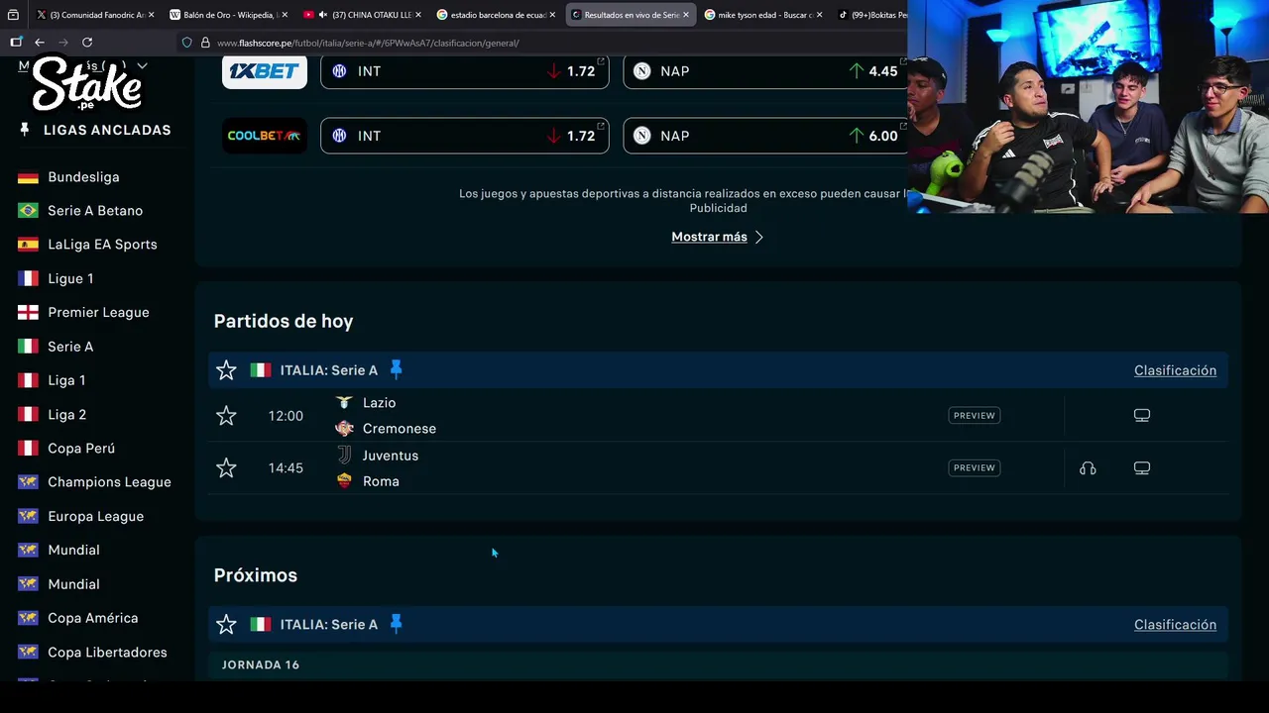Viewport: 1269px width, 713px height.
Task: Favorite the Lazio vs Cremonese match
Action: [226, 416]
